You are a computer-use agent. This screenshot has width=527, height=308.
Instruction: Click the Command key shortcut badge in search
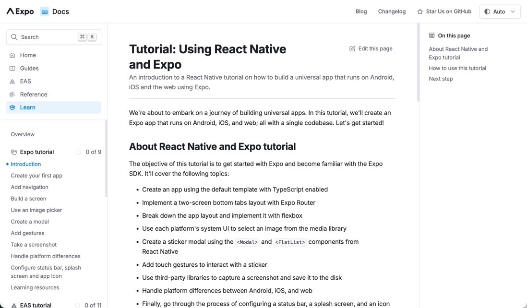click(x=82, y=37)
